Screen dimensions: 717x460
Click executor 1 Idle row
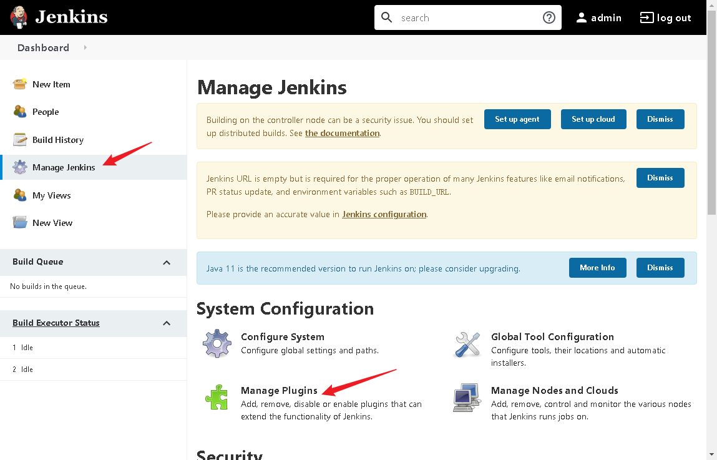[93, 348]
